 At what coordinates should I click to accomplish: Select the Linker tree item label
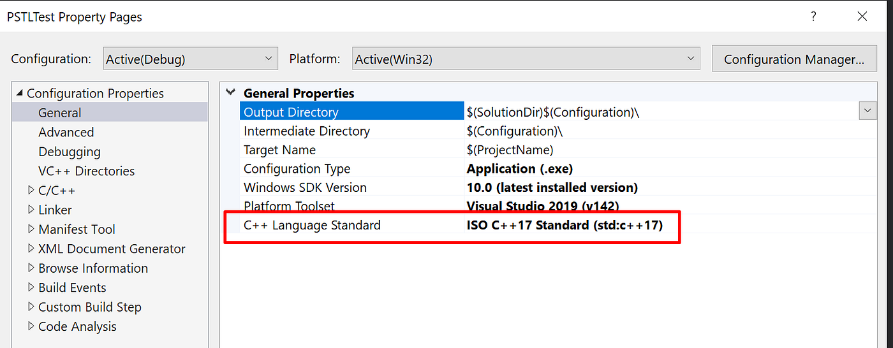55,210
